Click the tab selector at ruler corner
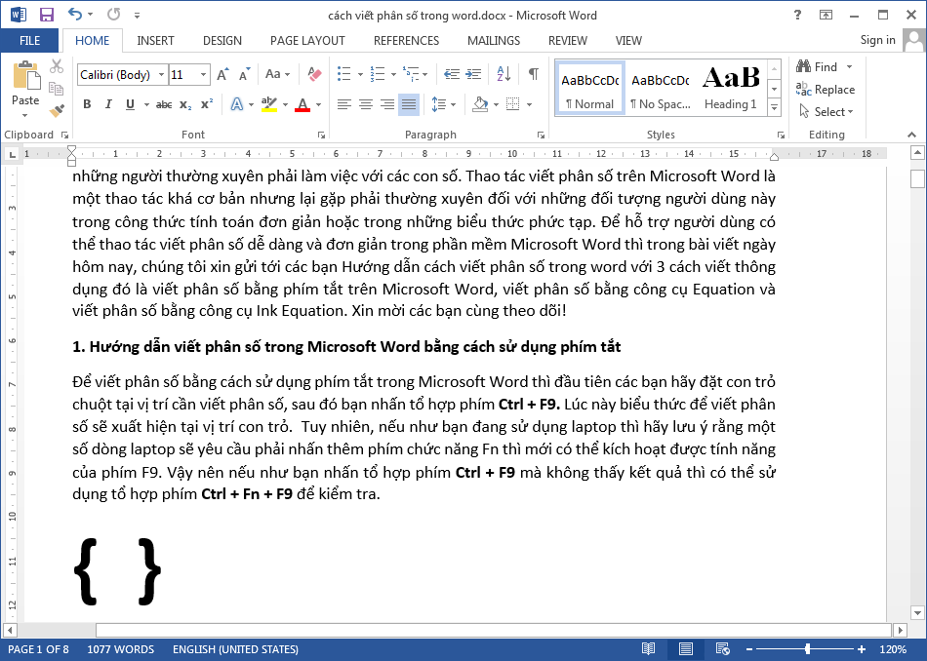Viewport: 927px width, 661px height. coord(12,155)
